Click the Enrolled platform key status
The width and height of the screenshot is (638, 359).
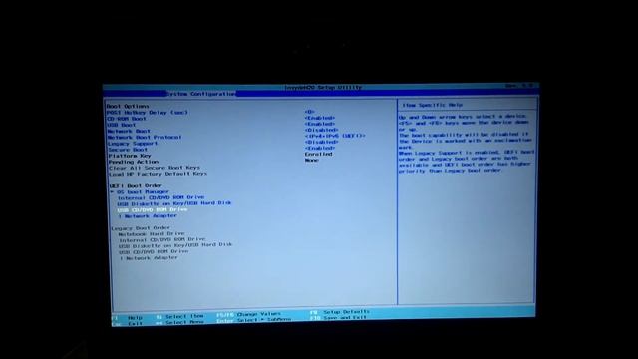319,154
